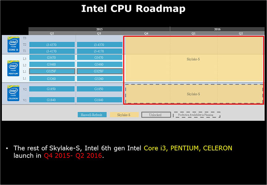Image resolution: width=267 pixels, height=185 pixels.
Task: Click the Intel Celeron logo badge
Action: [x=13, y=93]
